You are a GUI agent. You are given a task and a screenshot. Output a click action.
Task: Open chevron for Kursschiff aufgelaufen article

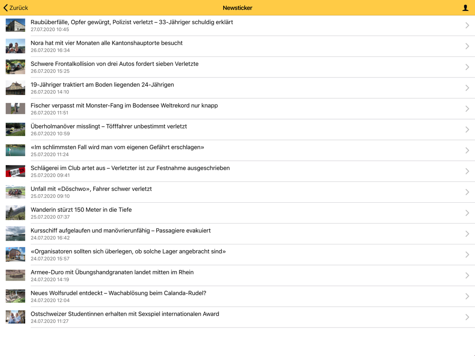[467, 234]
